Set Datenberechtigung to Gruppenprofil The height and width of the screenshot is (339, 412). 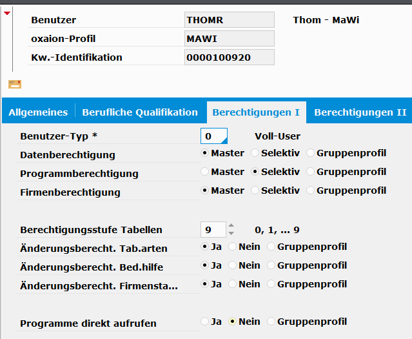pyautogui.click(x=311, y=154)
